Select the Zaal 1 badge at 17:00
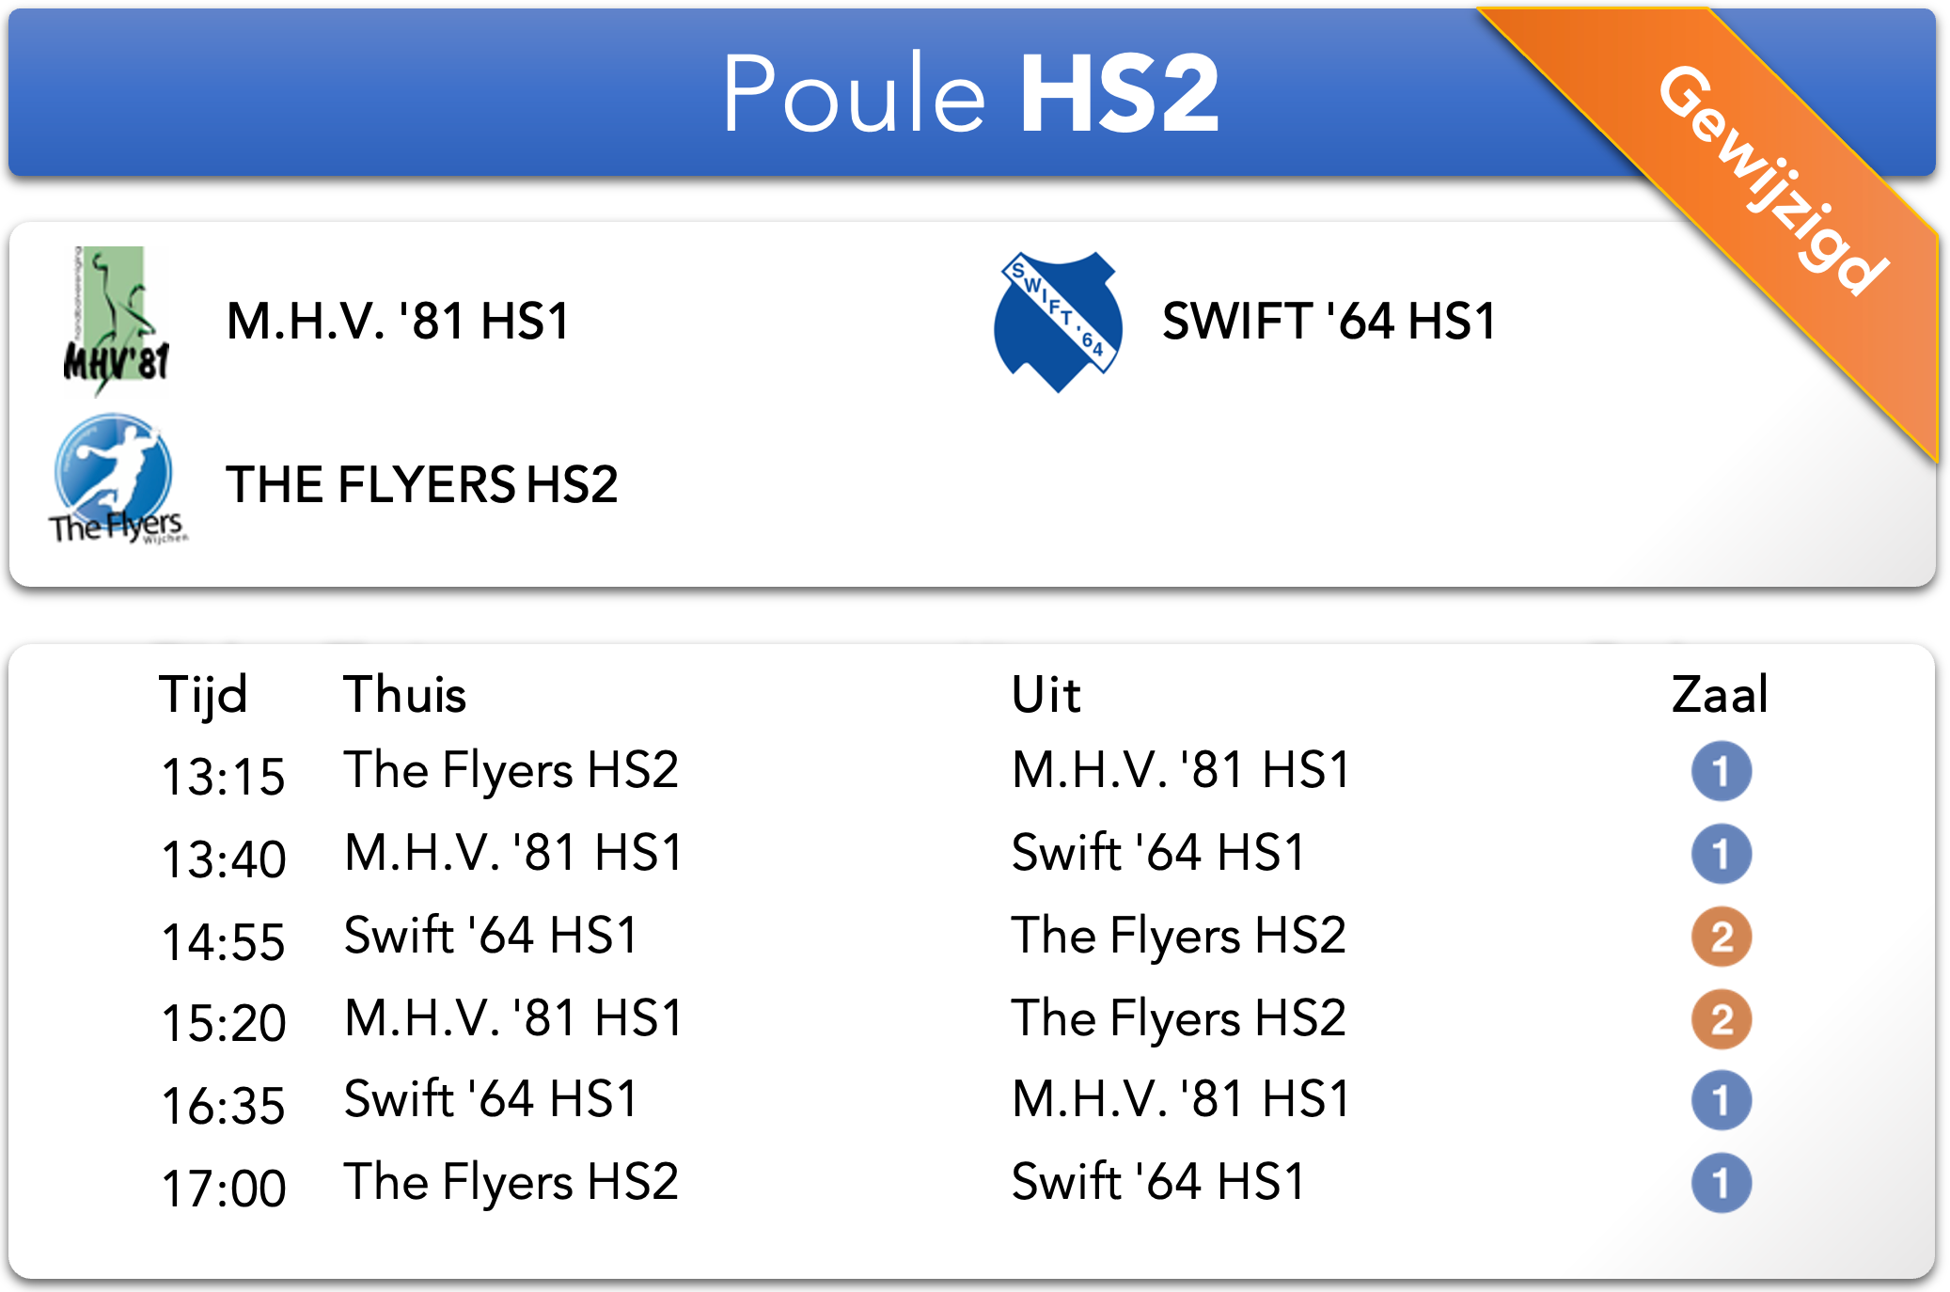Image resolution: width=1950 pixels, height=1292 pixels. [1721, 1183]
